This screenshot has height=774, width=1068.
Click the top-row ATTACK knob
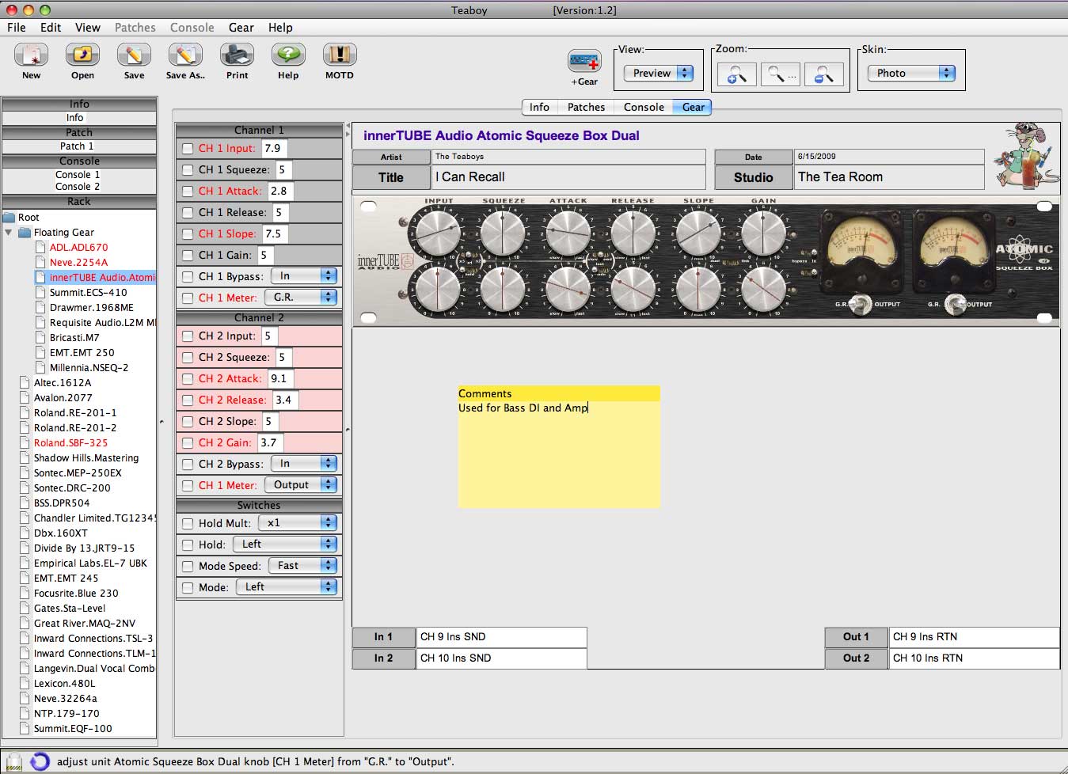coord(568,233)
